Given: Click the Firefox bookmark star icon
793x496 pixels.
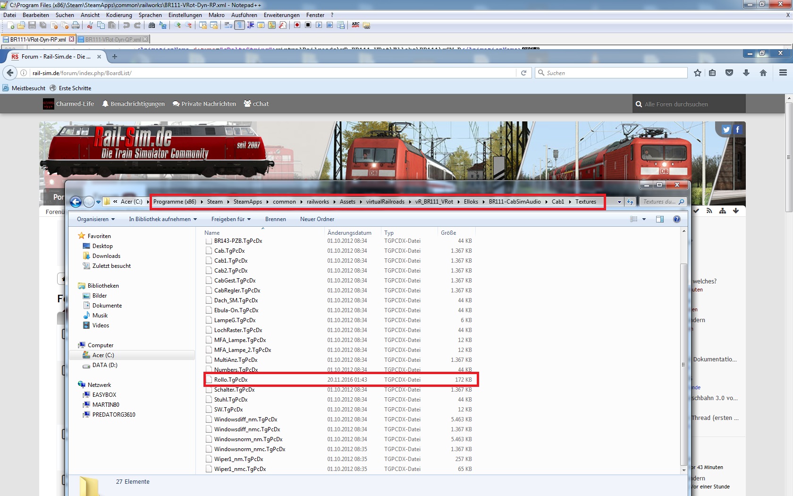Looking at the screenshot, I should click(698, 73).
